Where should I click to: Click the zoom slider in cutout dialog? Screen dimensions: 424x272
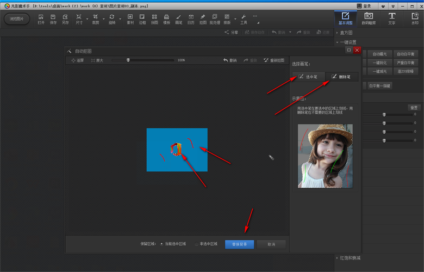(x=128, y=60)
